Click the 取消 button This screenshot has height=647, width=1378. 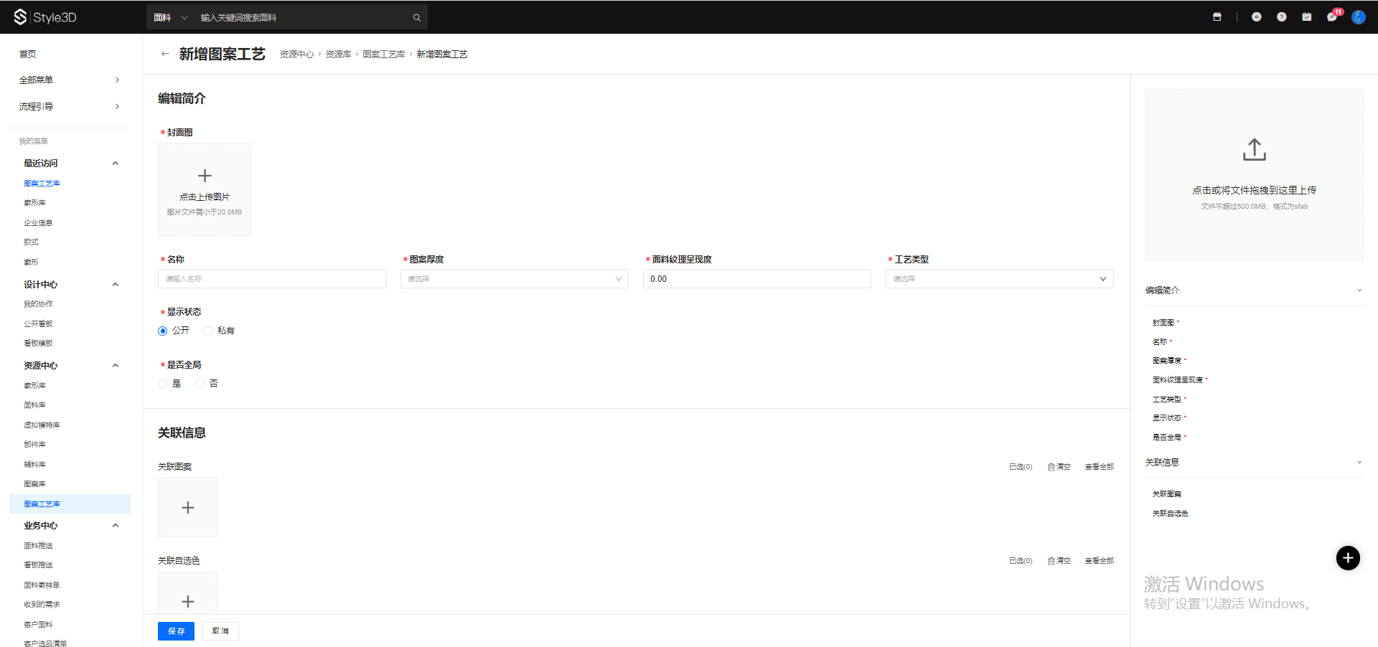tap(220, 631)
